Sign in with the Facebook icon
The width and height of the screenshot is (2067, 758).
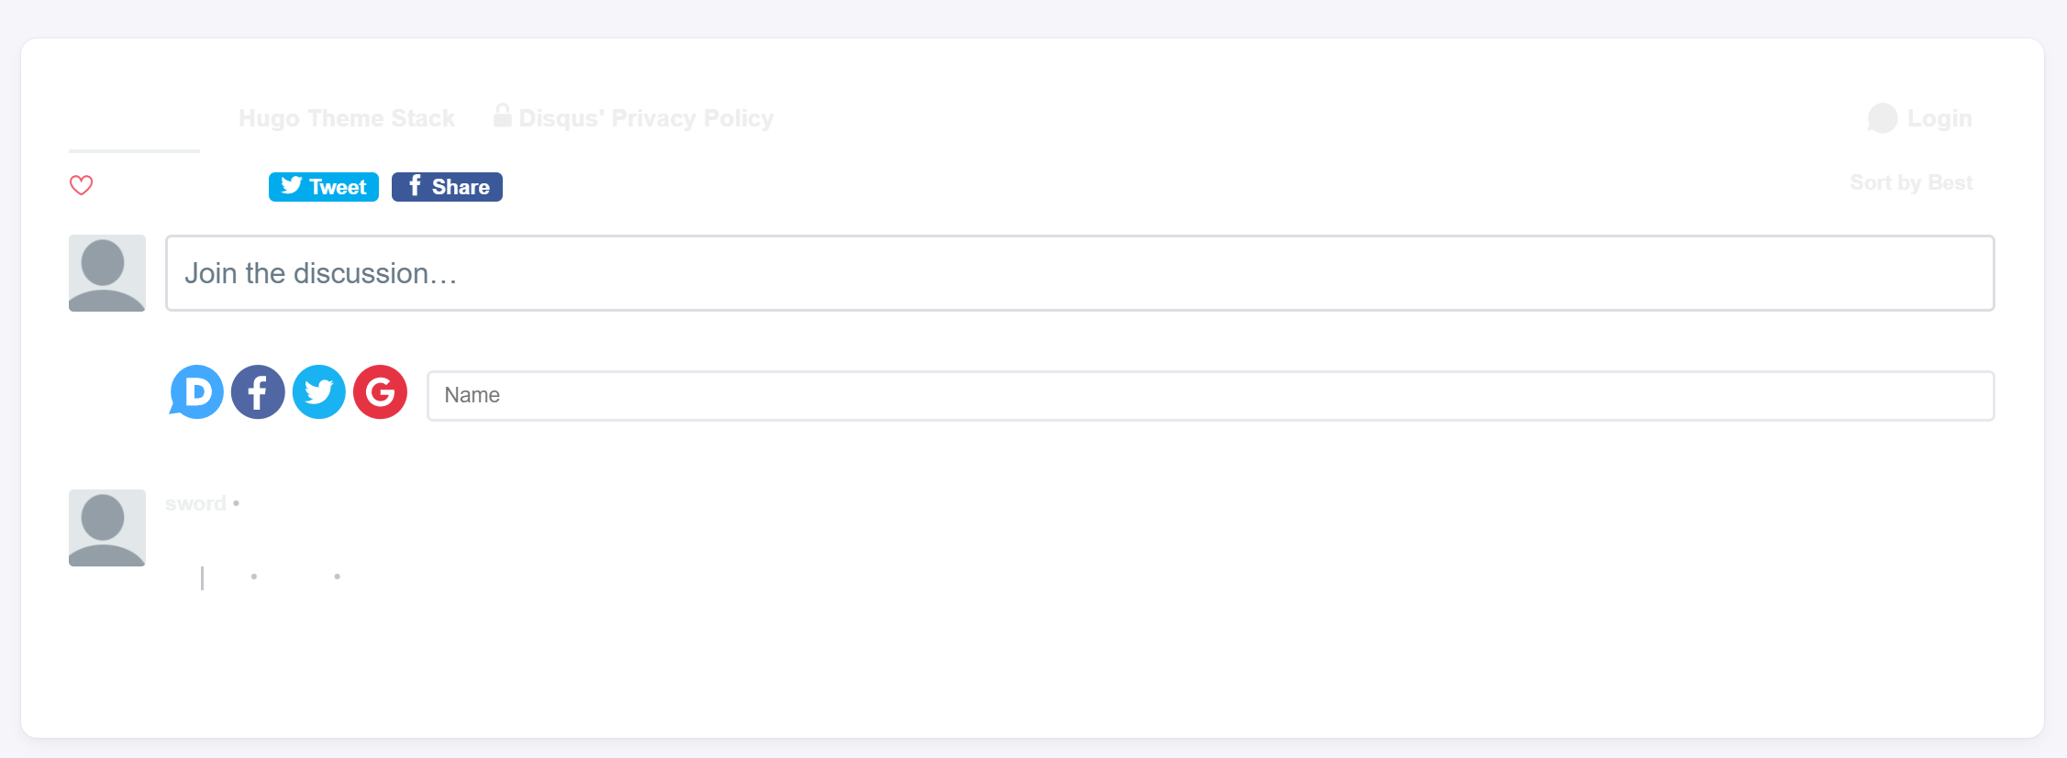(x=258, y=392)
